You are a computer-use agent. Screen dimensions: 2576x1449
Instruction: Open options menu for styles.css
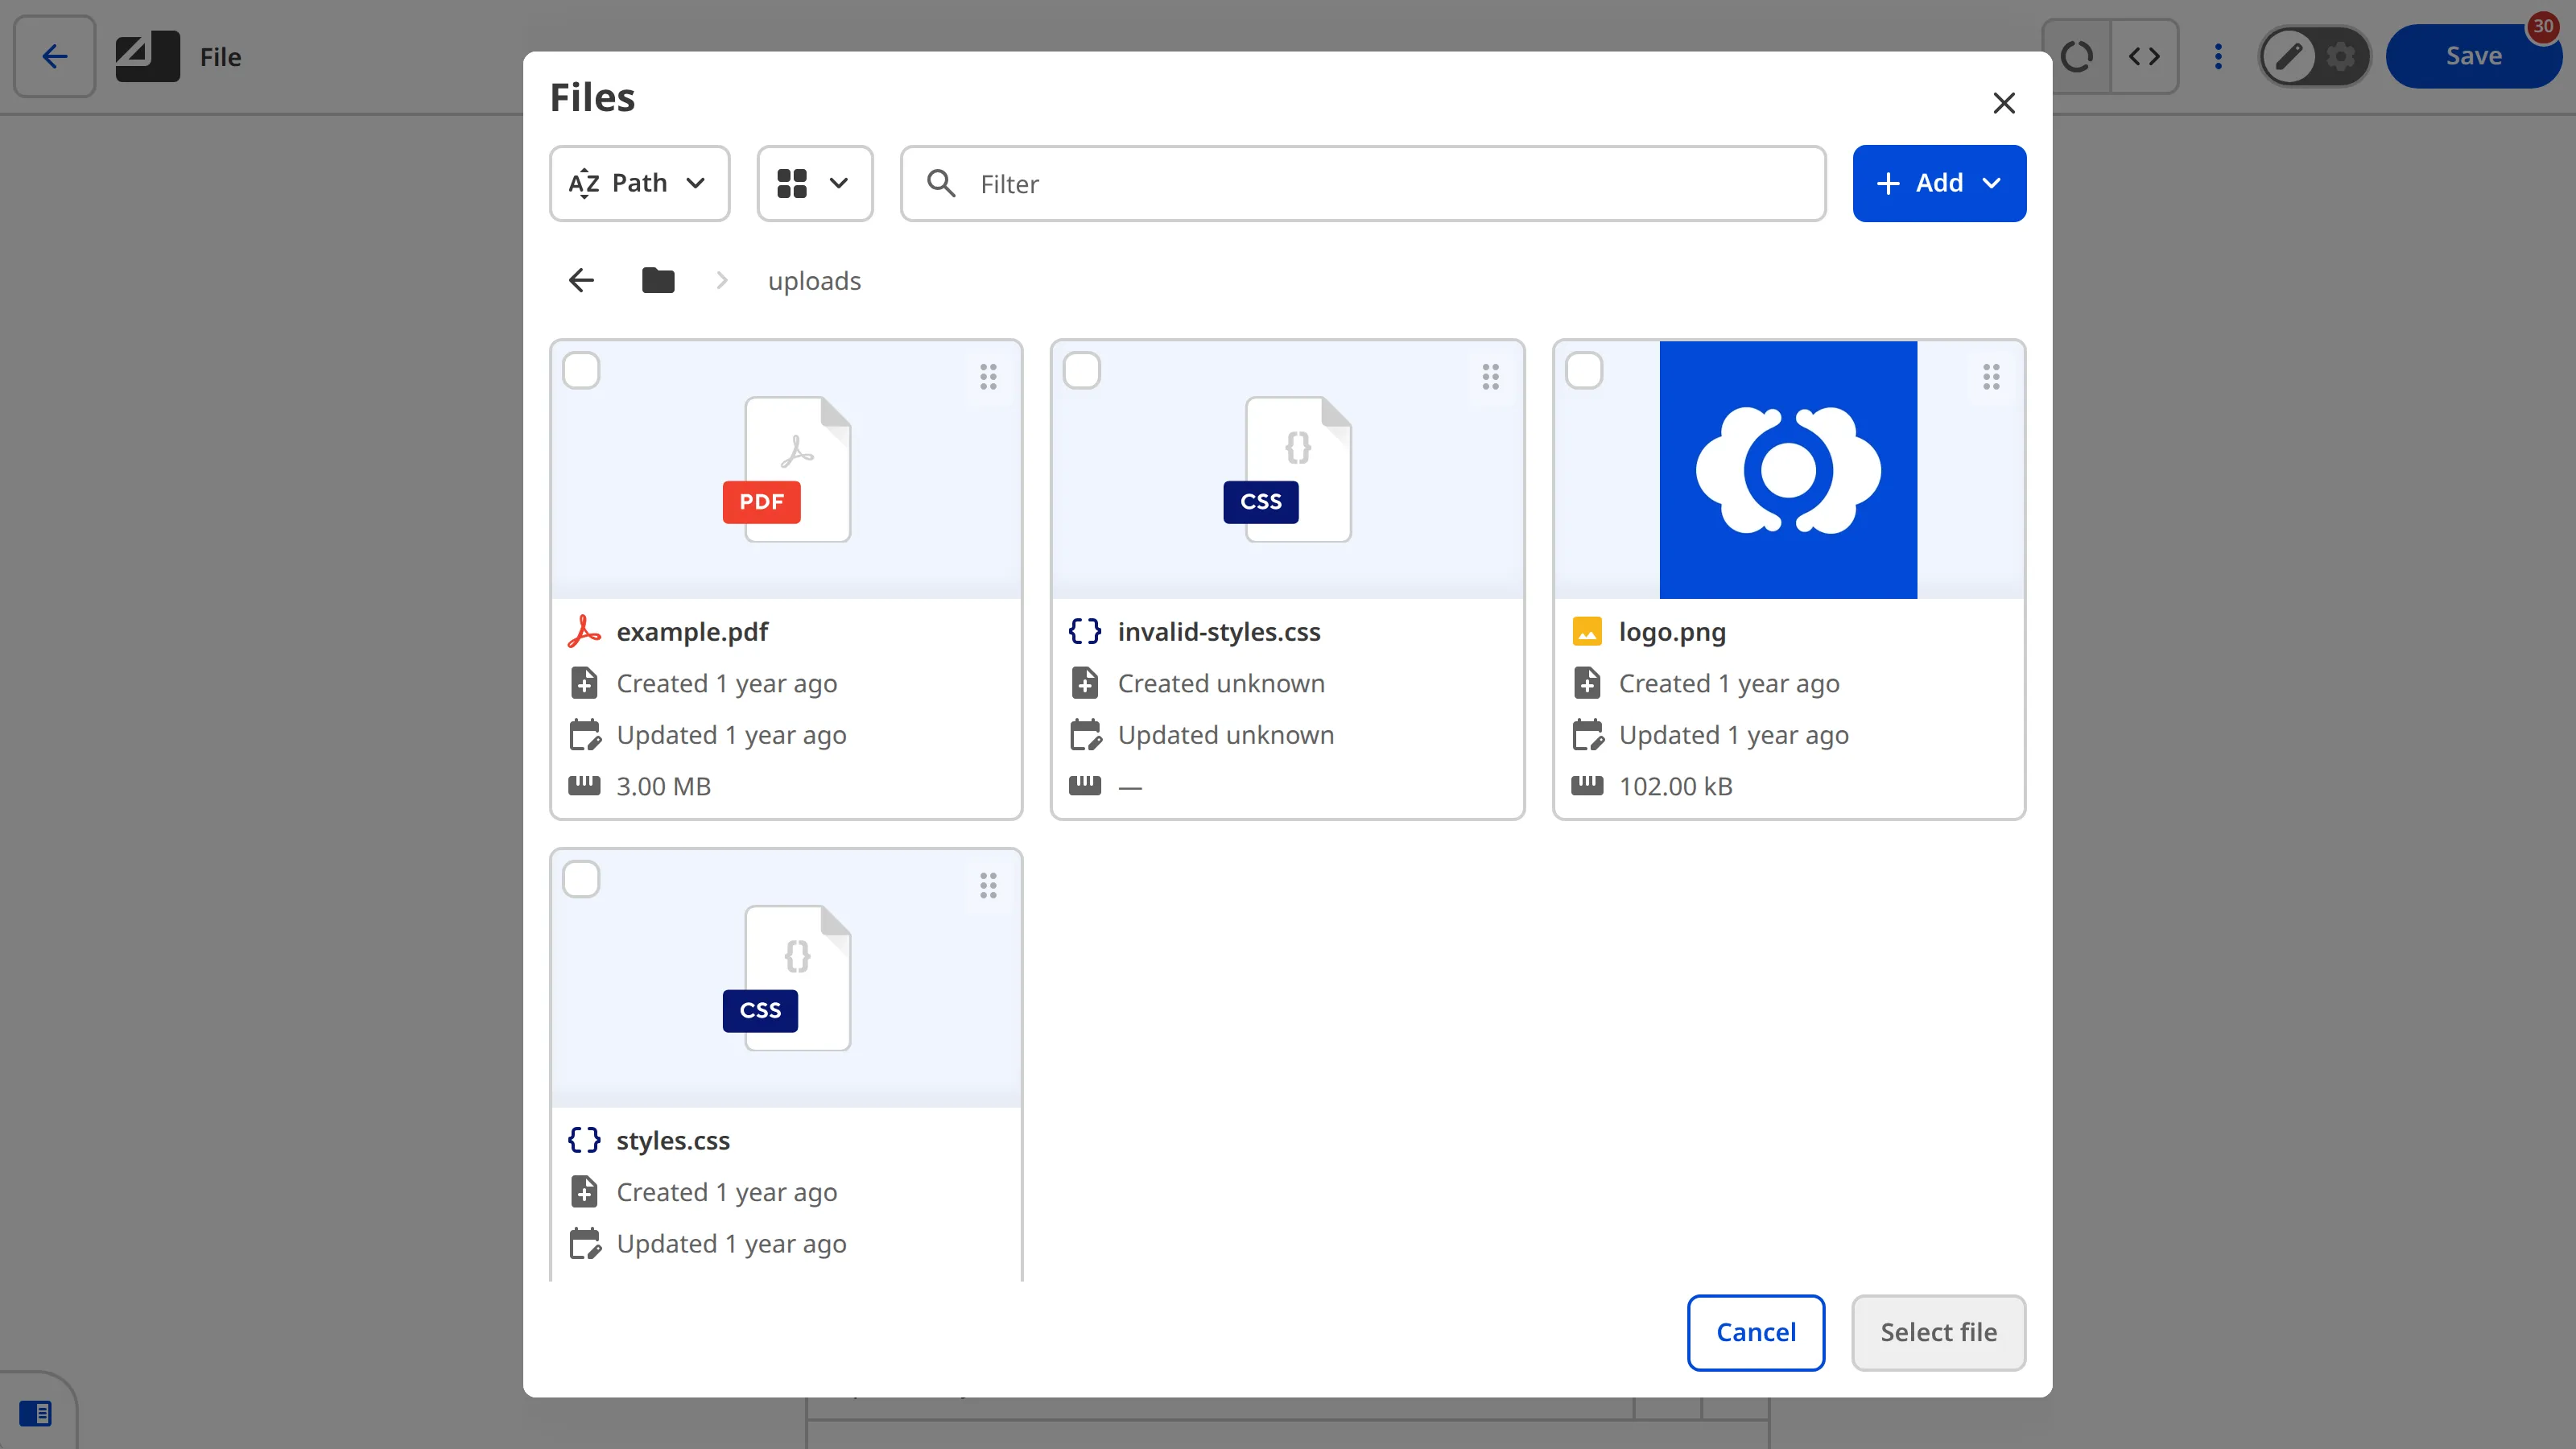988,885
